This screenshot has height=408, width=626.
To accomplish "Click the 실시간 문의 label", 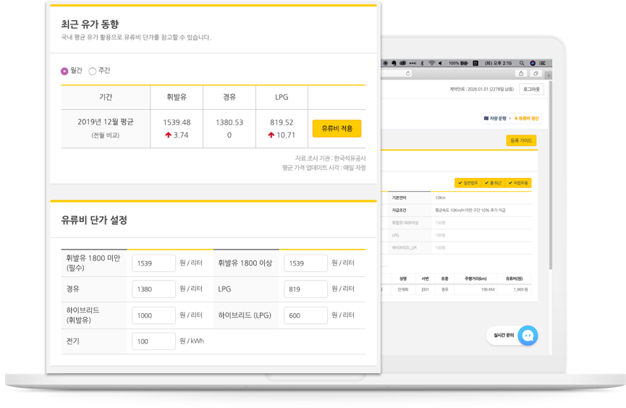I will coord(504,336).
